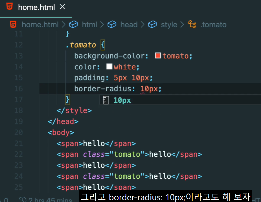Click the tomato class span on line 24
261x202 pixels.
coord(129,176)
